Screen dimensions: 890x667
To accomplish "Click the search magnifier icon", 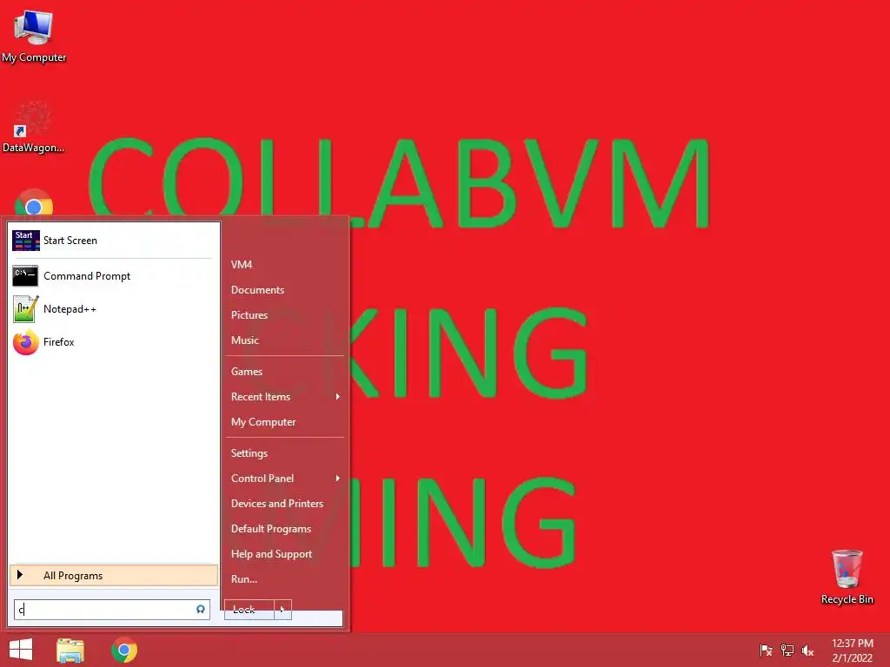I will point(201,609).
